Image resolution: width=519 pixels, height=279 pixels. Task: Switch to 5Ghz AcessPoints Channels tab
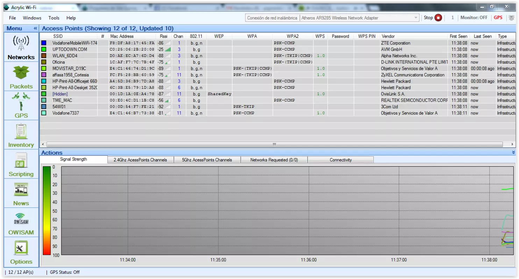tap(207, 160)
